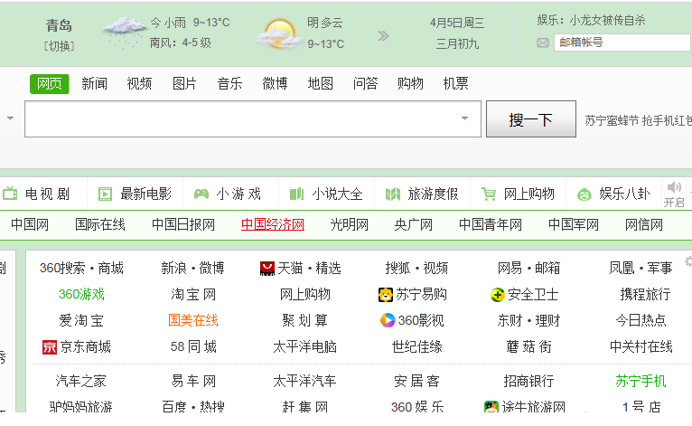
Task: Open the 淘宝网 link
Action: click(193, 295)
